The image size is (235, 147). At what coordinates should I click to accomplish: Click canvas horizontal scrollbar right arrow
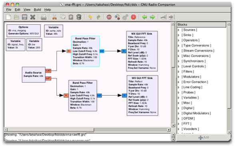tap(169, 130)
